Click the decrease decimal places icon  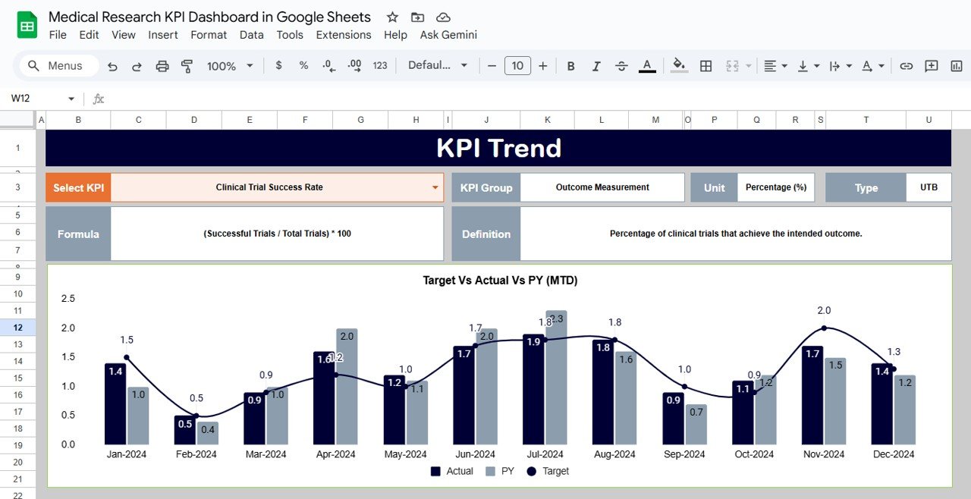[x=328, y=66]
